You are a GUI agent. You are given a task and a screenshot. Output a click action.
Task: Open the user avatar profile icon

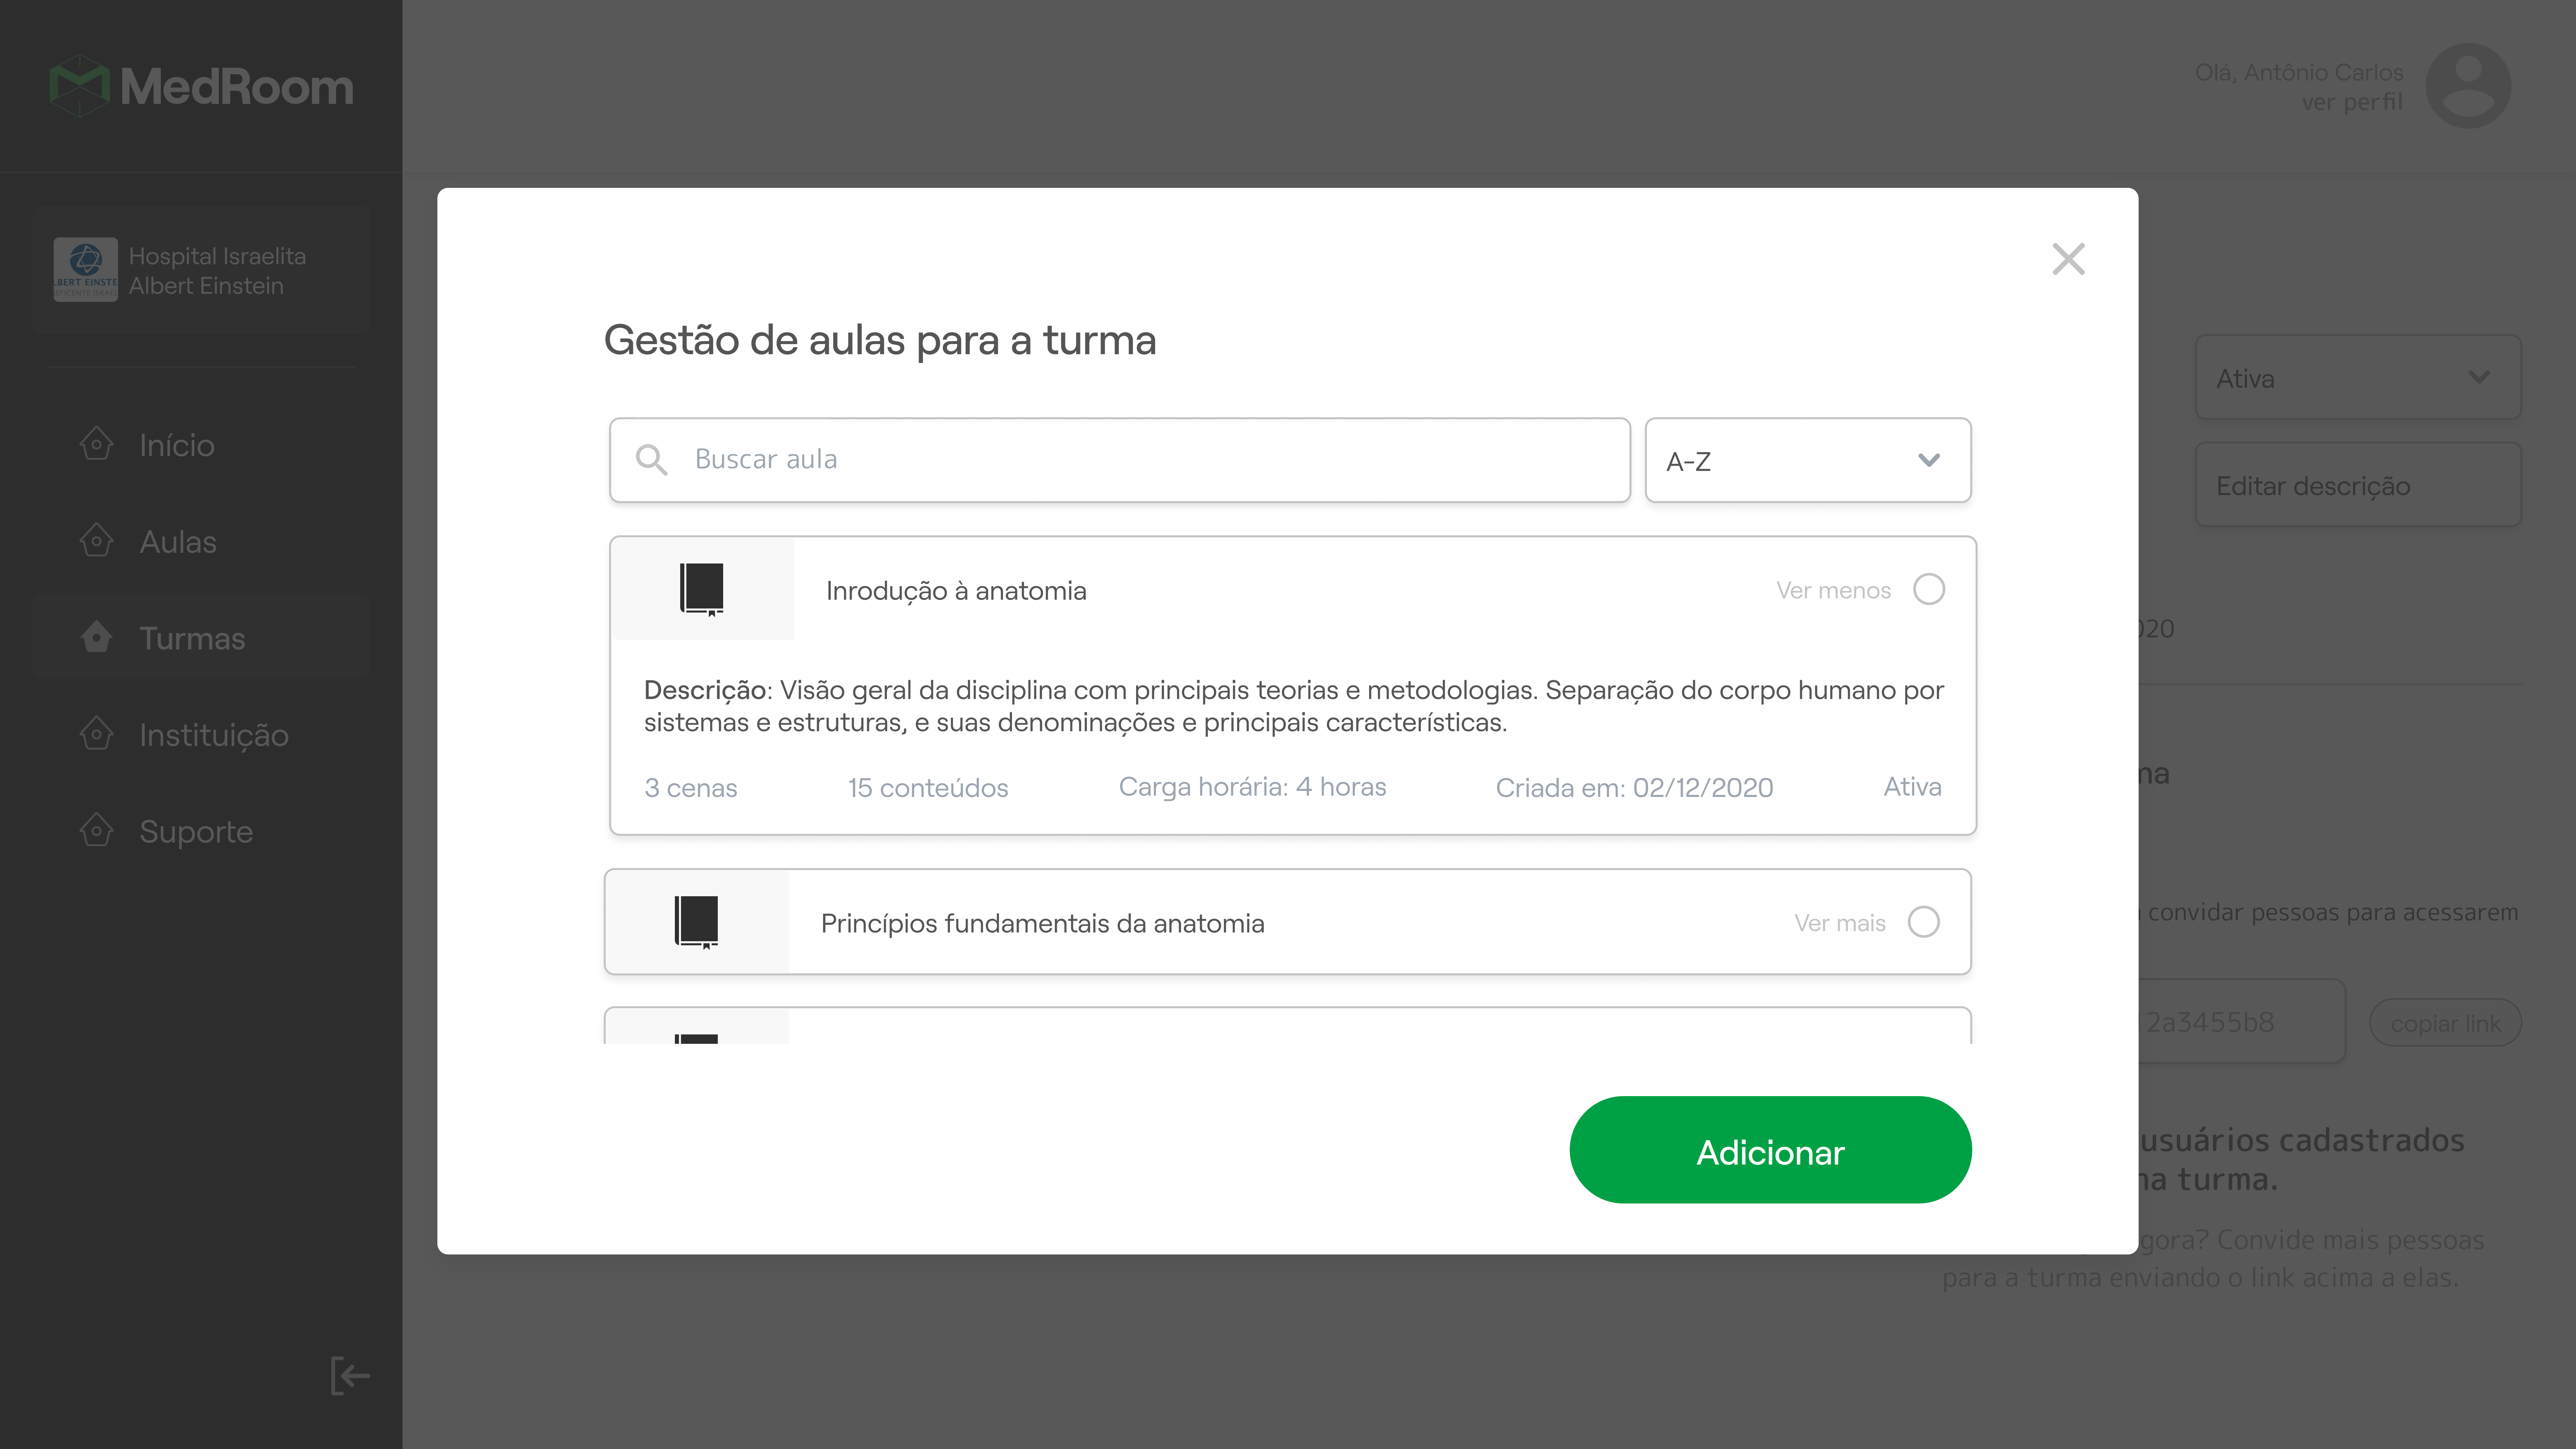pyautogui.click(x=2468, y=86)
